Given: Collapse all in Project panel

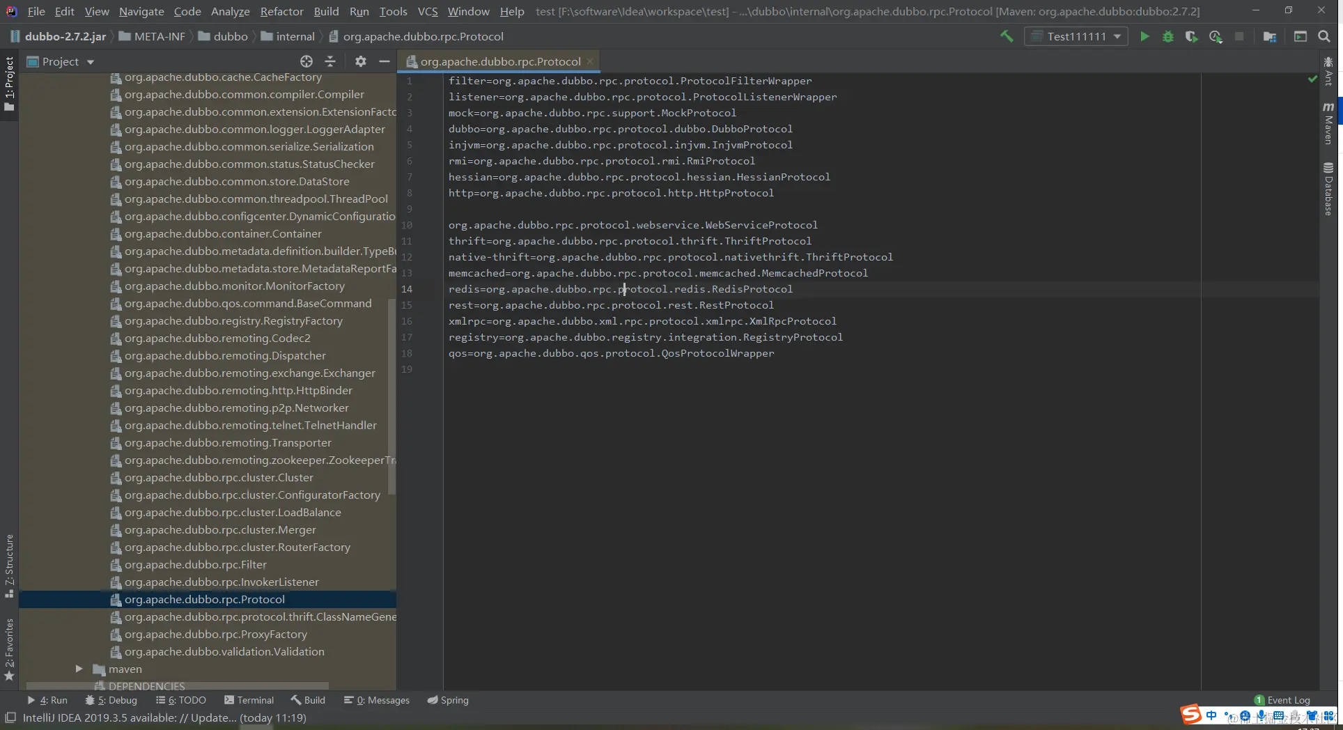Looking at the screenshot, I should (x=330, y=61).
